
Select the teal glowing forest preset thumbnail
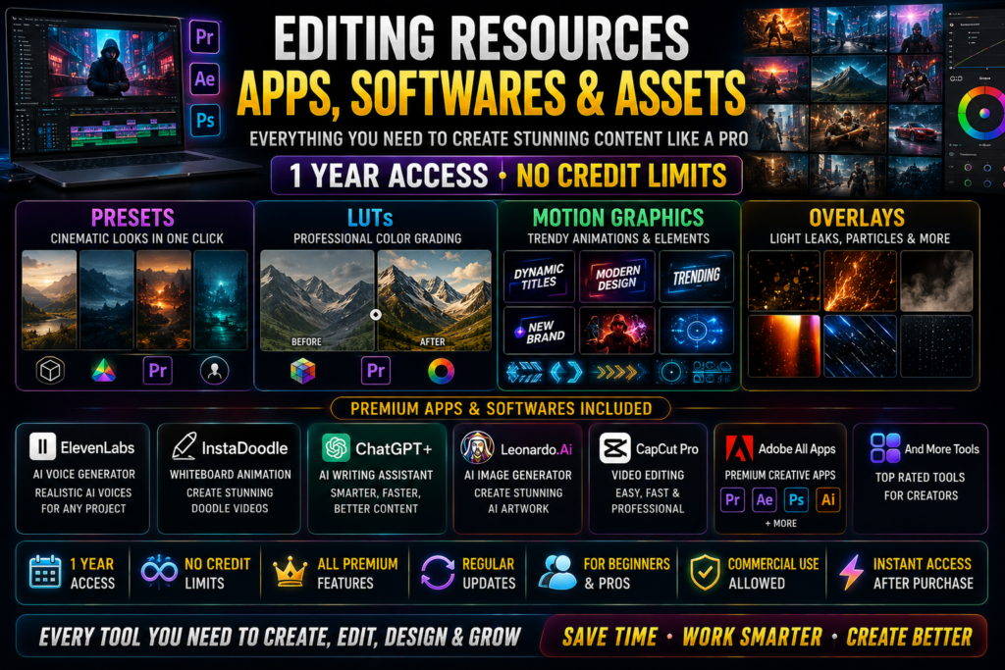221,300
